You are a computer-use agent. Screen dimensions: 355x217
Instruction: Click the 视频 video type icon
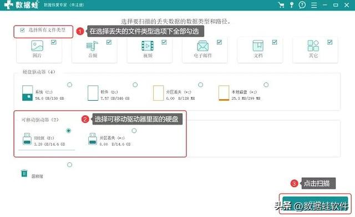coord(148,45)
